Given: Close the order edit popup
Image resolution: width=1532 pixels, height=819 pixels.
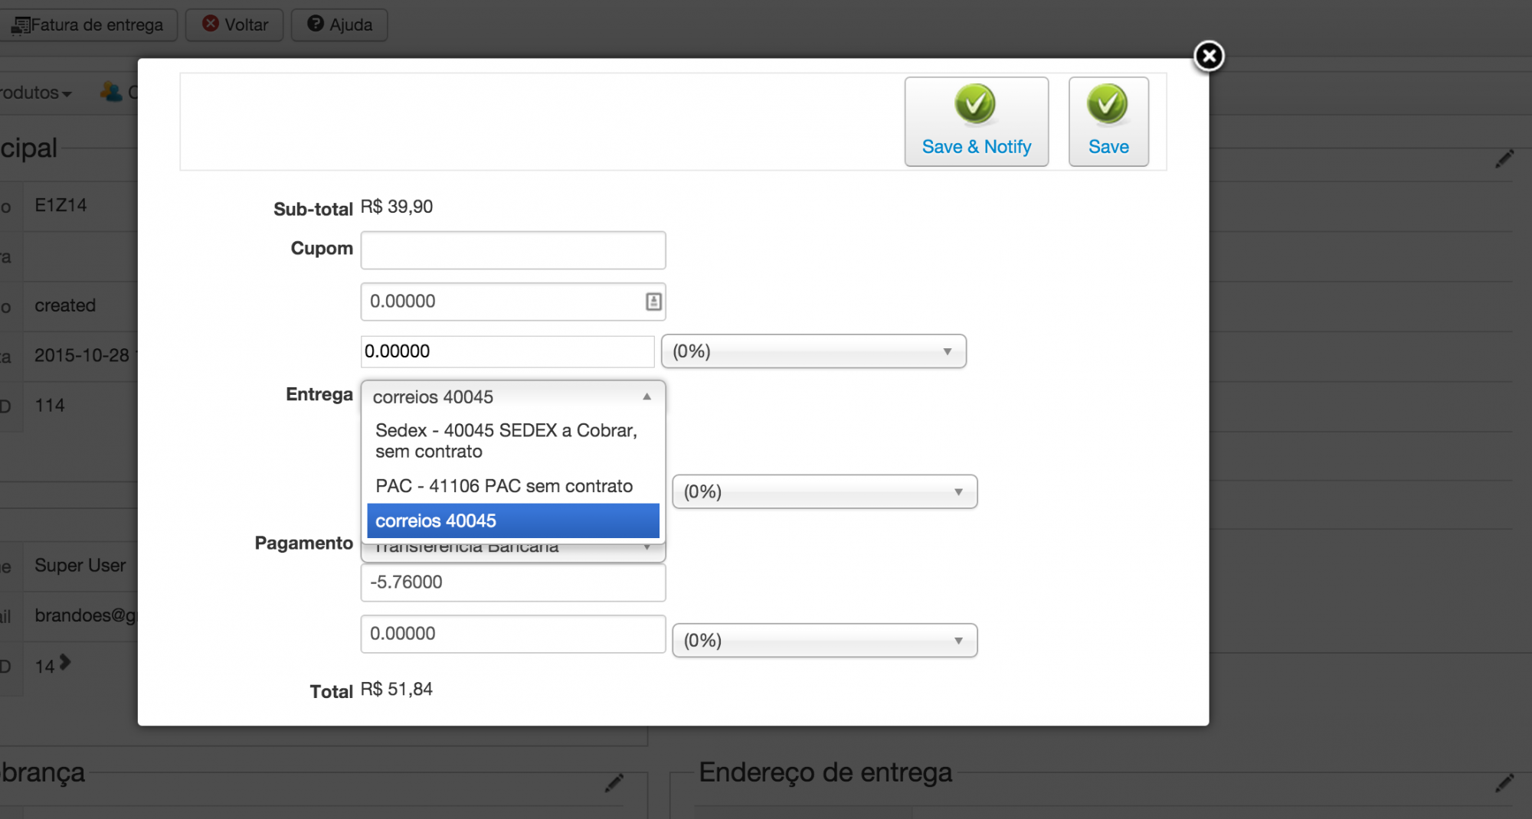Looking at the screenshot, I should pyautogui.click(x=1209, y=56).
